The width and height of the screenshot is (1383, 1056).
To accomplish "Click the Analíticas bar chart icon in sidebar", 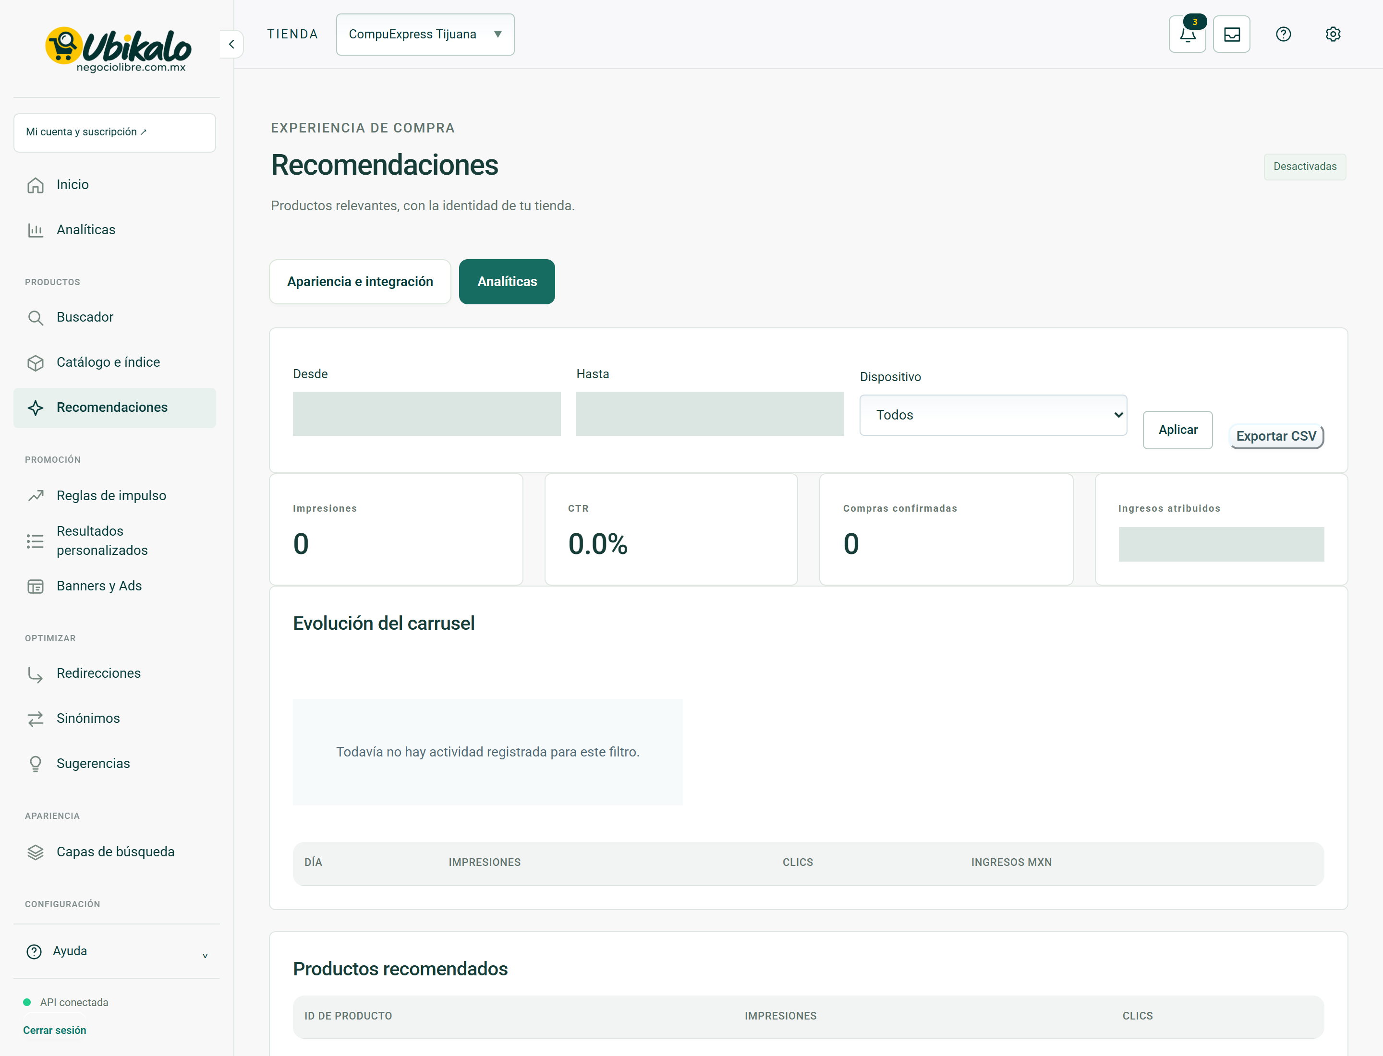I will [x=36, y=230].
